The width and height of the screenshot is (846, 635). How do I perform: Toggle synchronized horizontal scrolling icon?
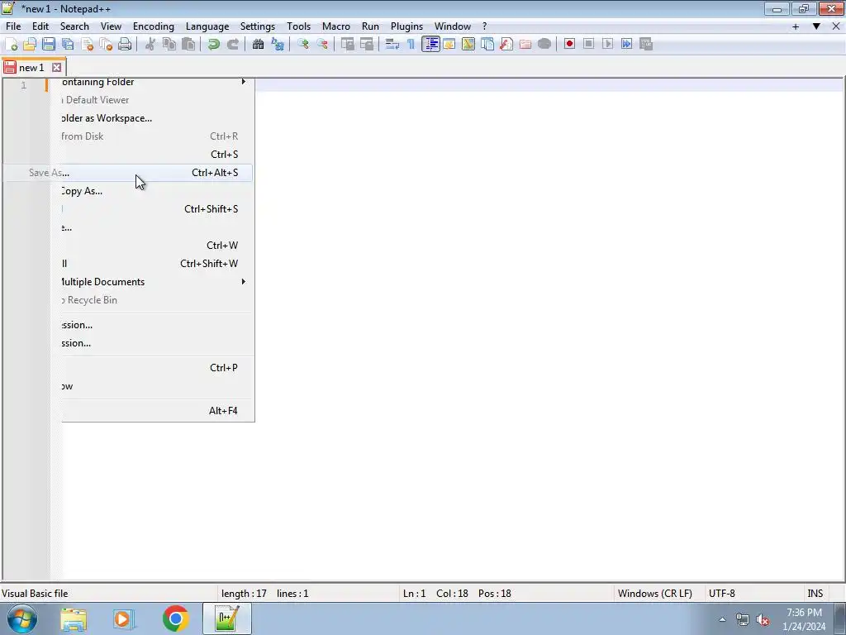pos(366,45)
